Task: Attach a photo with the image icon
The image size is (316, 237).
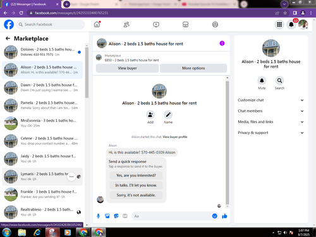Action: [x=107, y=216]
